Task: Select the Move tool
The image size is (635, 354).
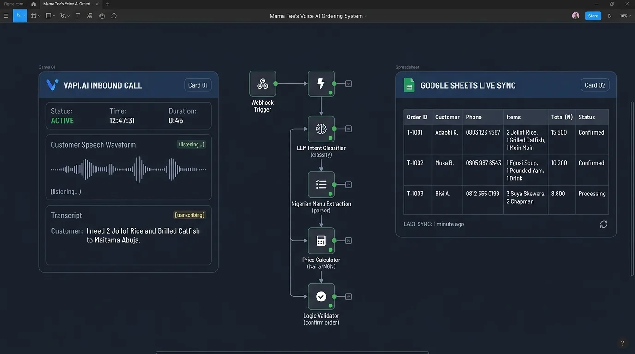Action: point(18,16)
